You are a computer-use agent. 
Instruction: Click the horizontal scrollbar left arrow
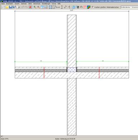[2, 136]
